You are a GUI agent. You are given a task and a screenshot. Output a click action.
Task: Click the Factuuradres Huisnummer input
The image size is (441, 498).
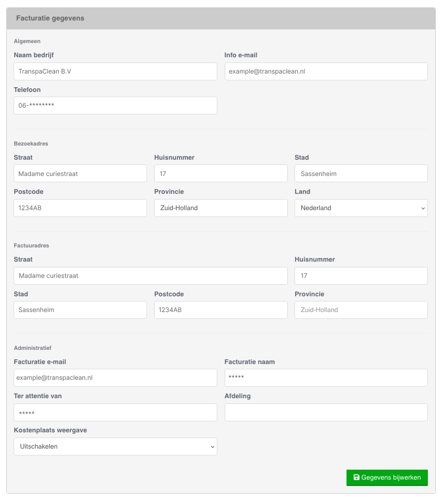[361, 276]
